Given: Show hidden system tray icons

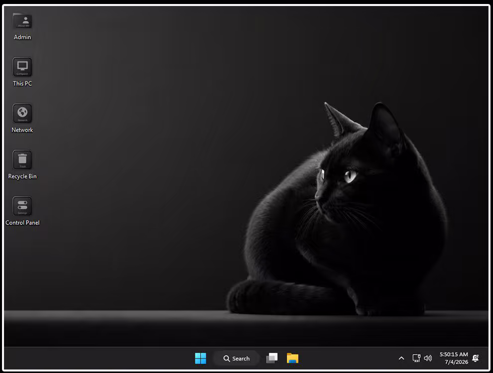Looking at the screenshot, I should (x=401, y=358).
